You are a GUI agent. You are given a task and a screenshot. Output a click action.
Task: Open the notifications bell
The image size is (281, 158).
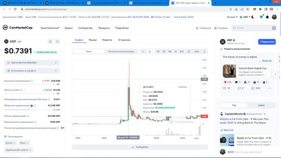267,17
